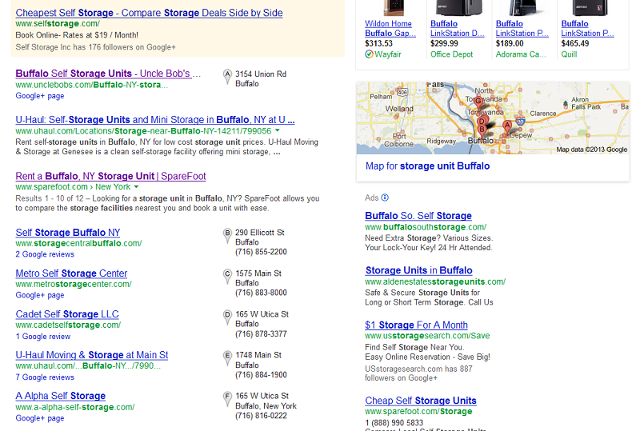The width and height of the screenshot is (640, 431).
Task: Open Buffalo So. Self Storage ad
Action: pos(418,216)
